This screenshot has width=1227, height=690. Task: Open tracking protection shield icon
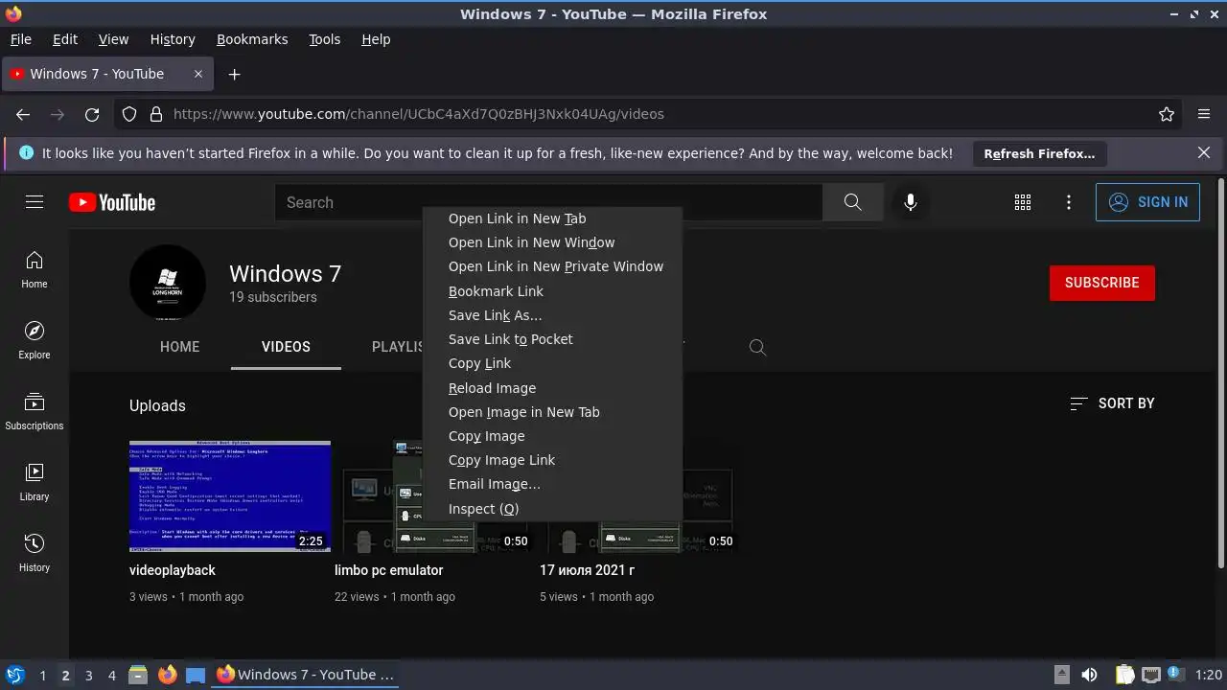[x=130, y=114]
